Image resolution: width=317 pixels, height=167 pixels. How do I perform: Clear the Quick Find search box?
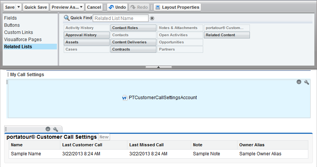(152, 18)
